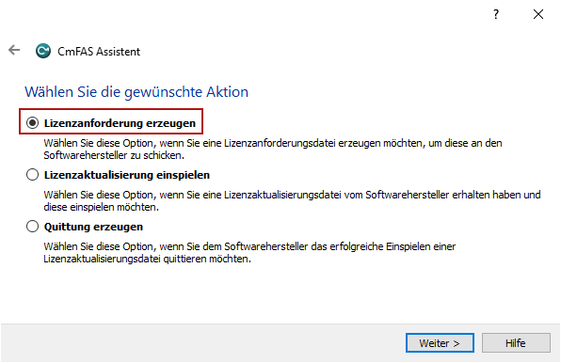Screen dimensions: 561x363
Task: Open context help with the question mark icon
Action: (x=496, y=14)
